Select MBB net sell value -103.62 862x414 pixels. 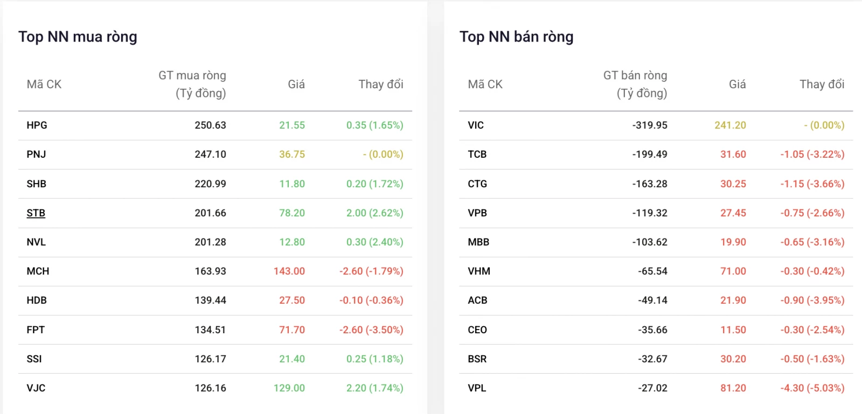tap(650, 242)
